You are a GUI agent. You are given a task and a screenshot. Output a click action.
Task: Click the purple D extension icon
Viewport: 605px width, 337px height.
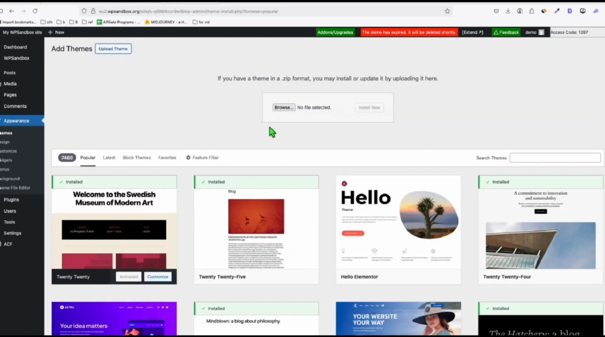click(x=569, y=11)
